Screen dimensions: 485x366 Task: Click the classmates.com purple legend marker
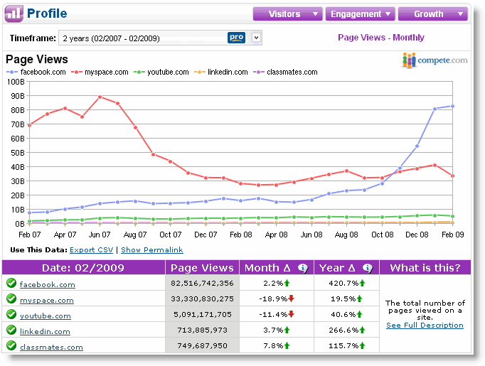click(259, 72)
